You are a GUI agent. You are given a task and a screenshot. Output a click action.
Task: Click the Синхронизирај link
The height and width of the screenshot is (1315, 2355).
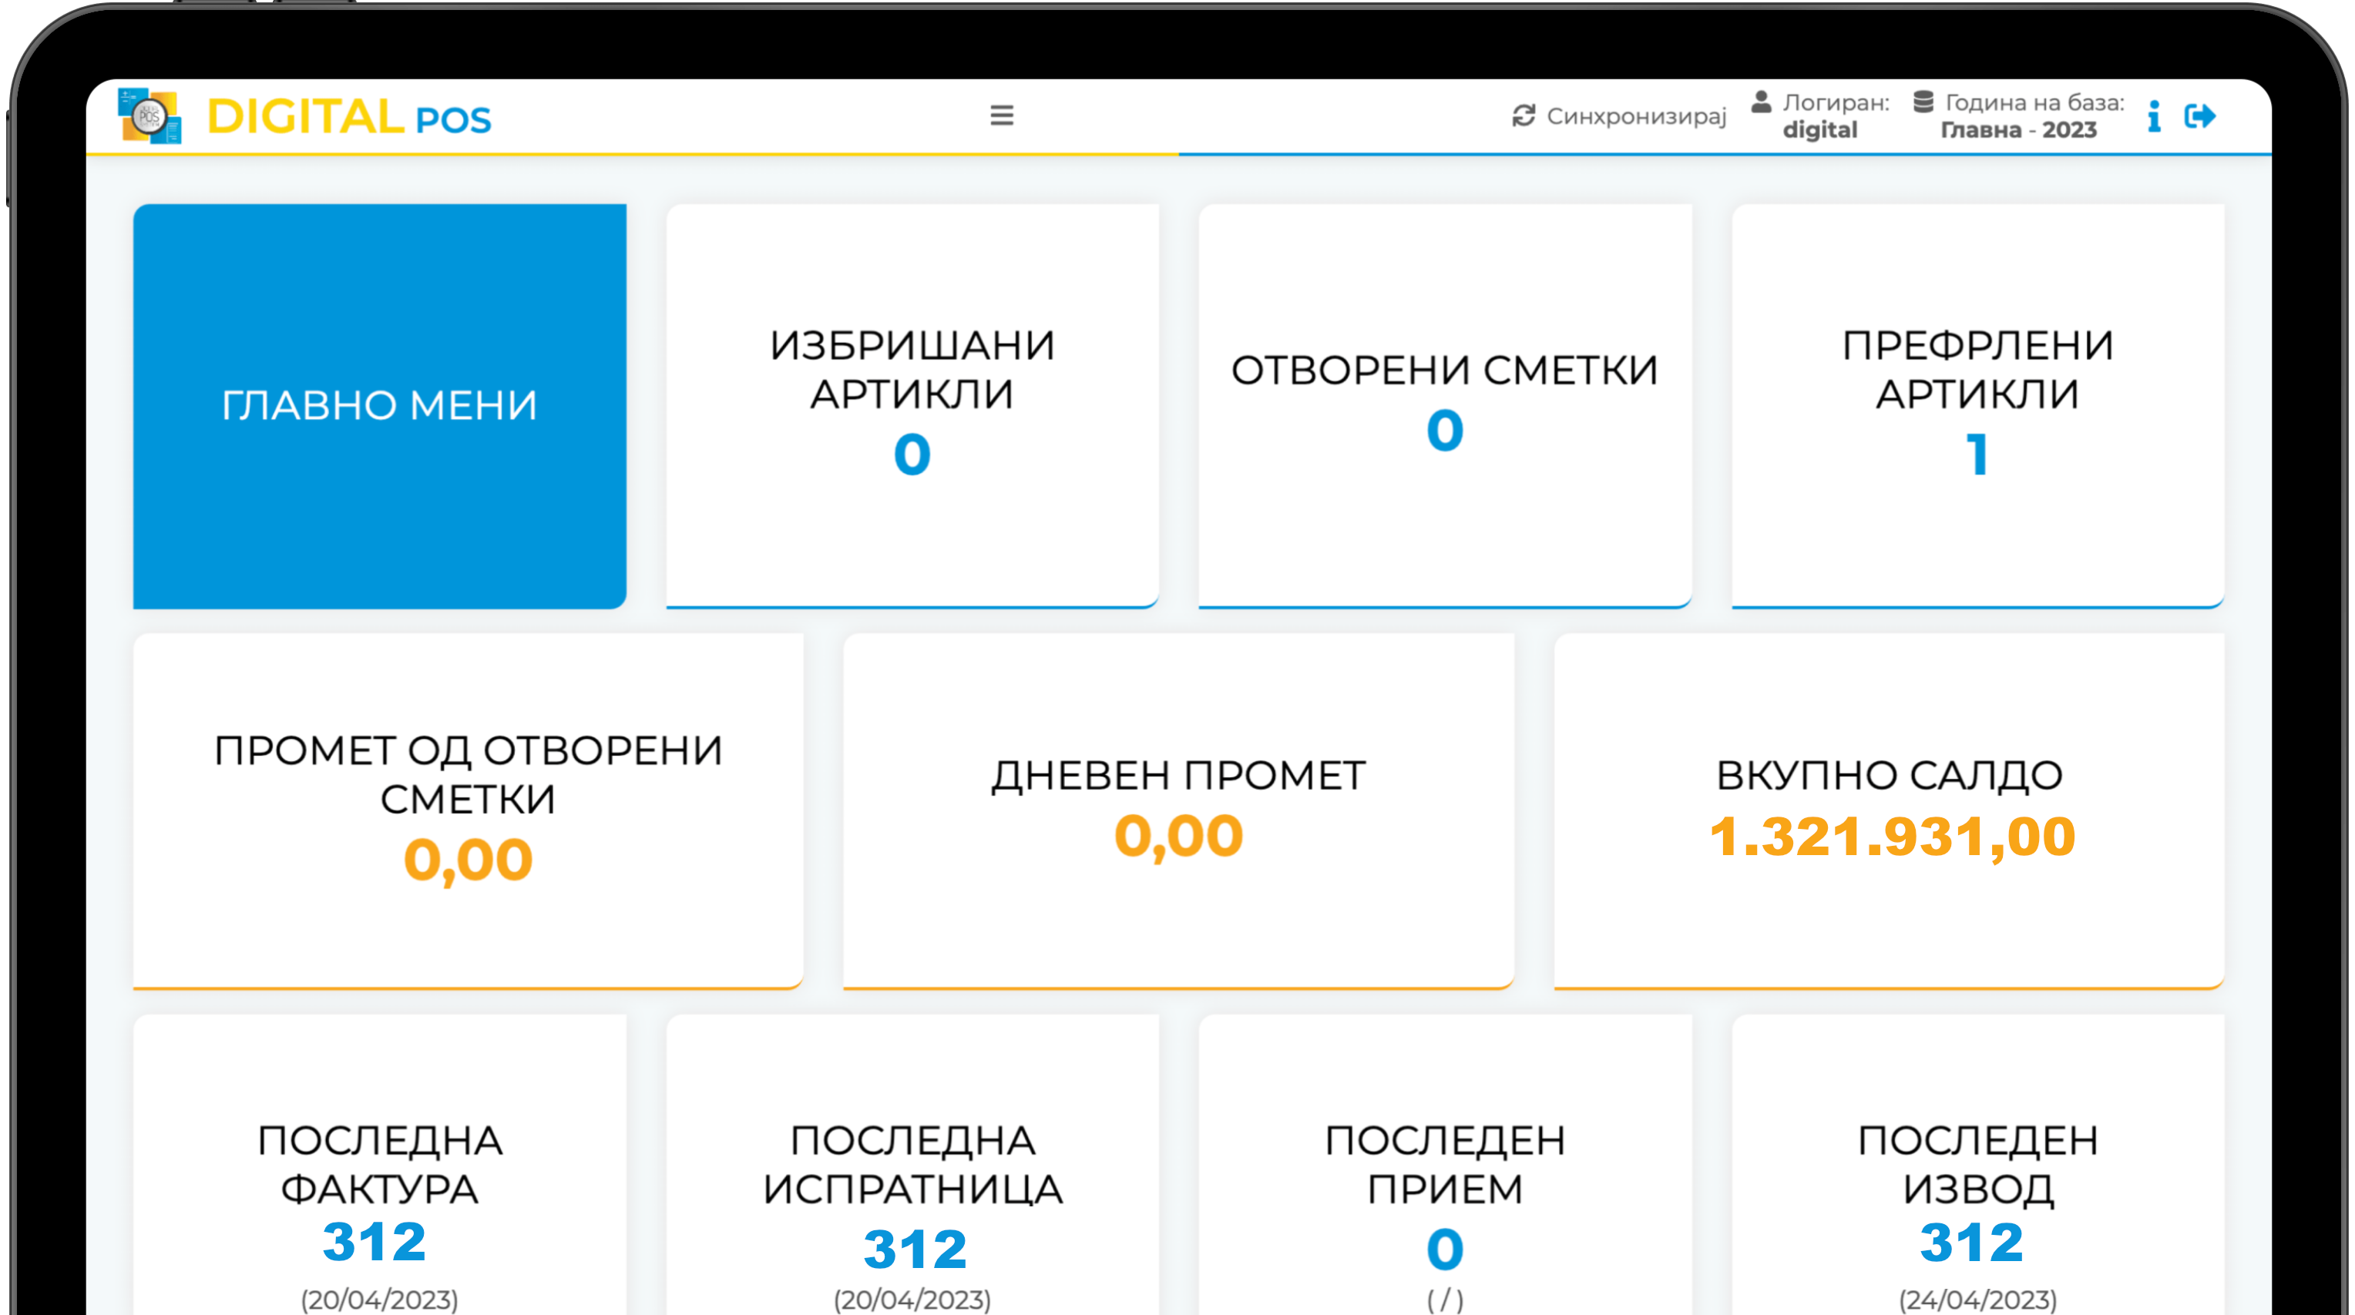pos(1635,117)
